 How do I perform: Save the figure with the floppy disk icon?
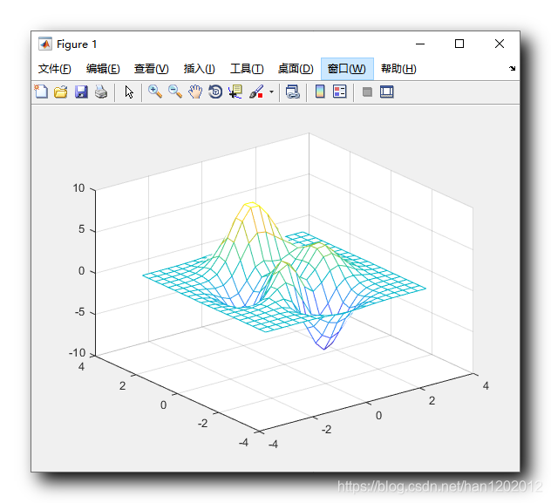[81, 92]
